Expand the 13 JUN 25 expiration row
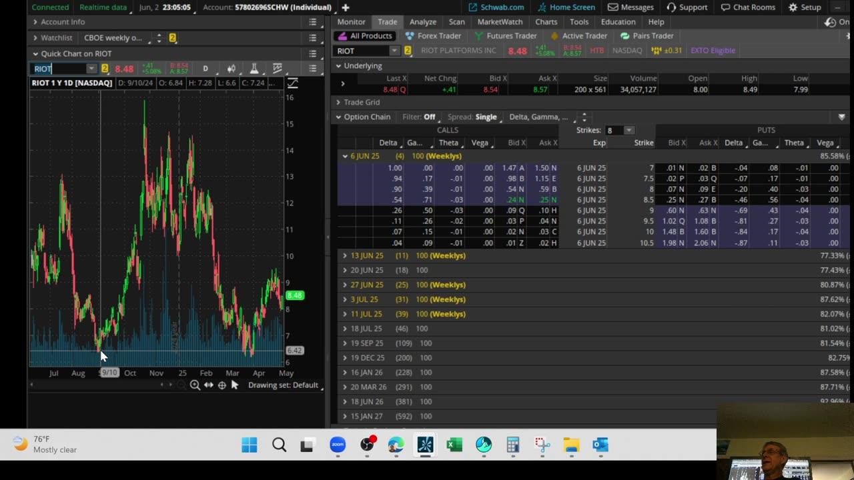 pos(345,255)
